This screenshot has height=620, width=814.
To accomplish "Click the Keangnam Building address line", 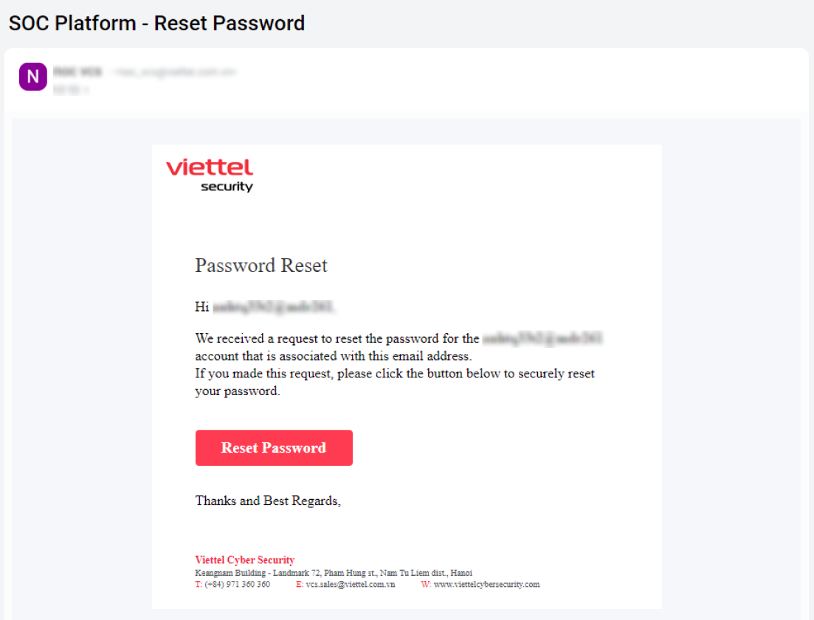I will (x=334, y=573).
